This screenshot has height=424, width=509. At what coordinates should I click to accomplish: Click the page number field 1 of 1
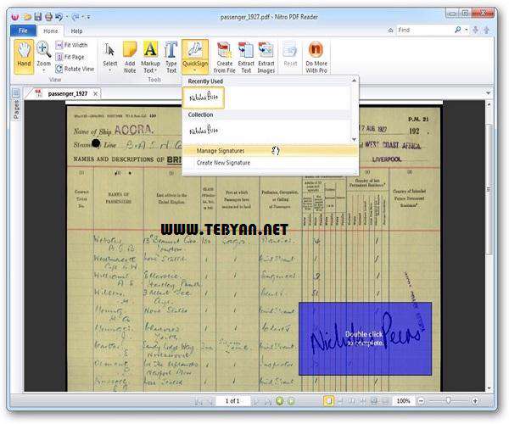(232, 401)
